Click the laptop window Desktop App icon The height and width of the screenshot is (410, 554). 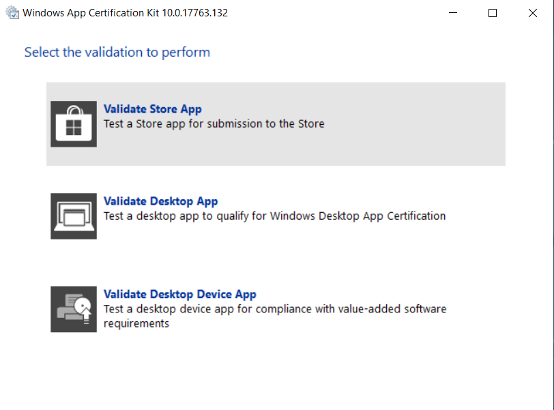click(x=74, y=216)
